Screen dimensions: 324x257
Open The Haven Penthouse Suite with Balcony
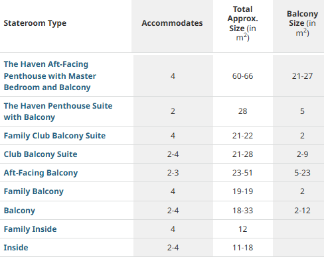[x=58, y=111]
